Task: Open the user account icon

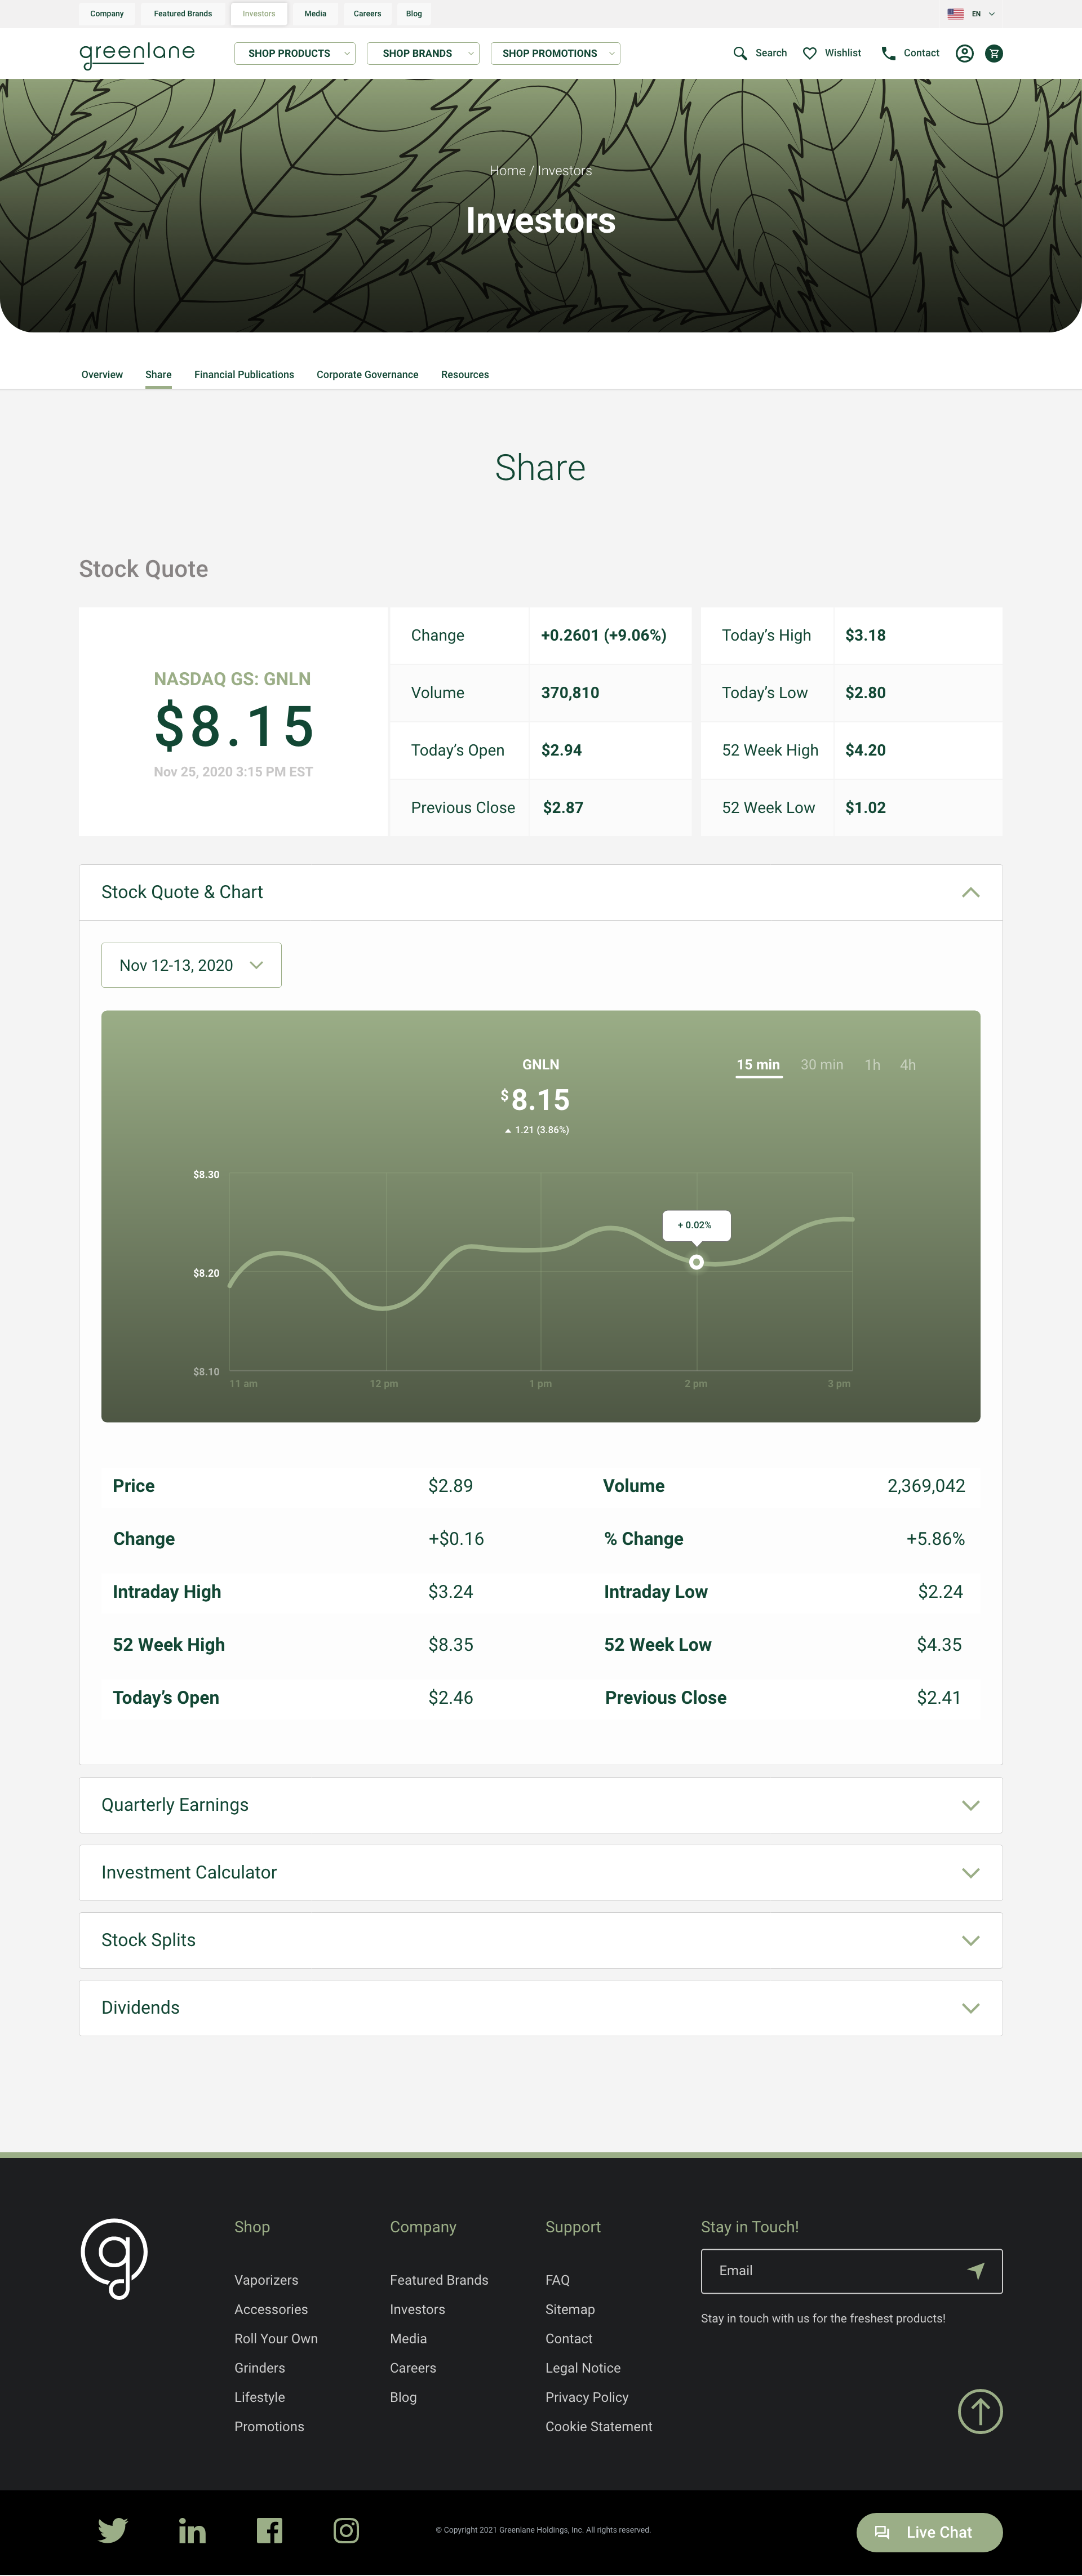Action: coord(965,53)
